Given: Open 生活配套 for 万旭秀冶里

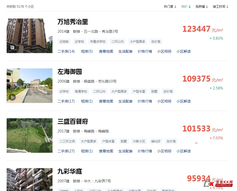Looking at the screenshot, I should click(x=125, y=51).
